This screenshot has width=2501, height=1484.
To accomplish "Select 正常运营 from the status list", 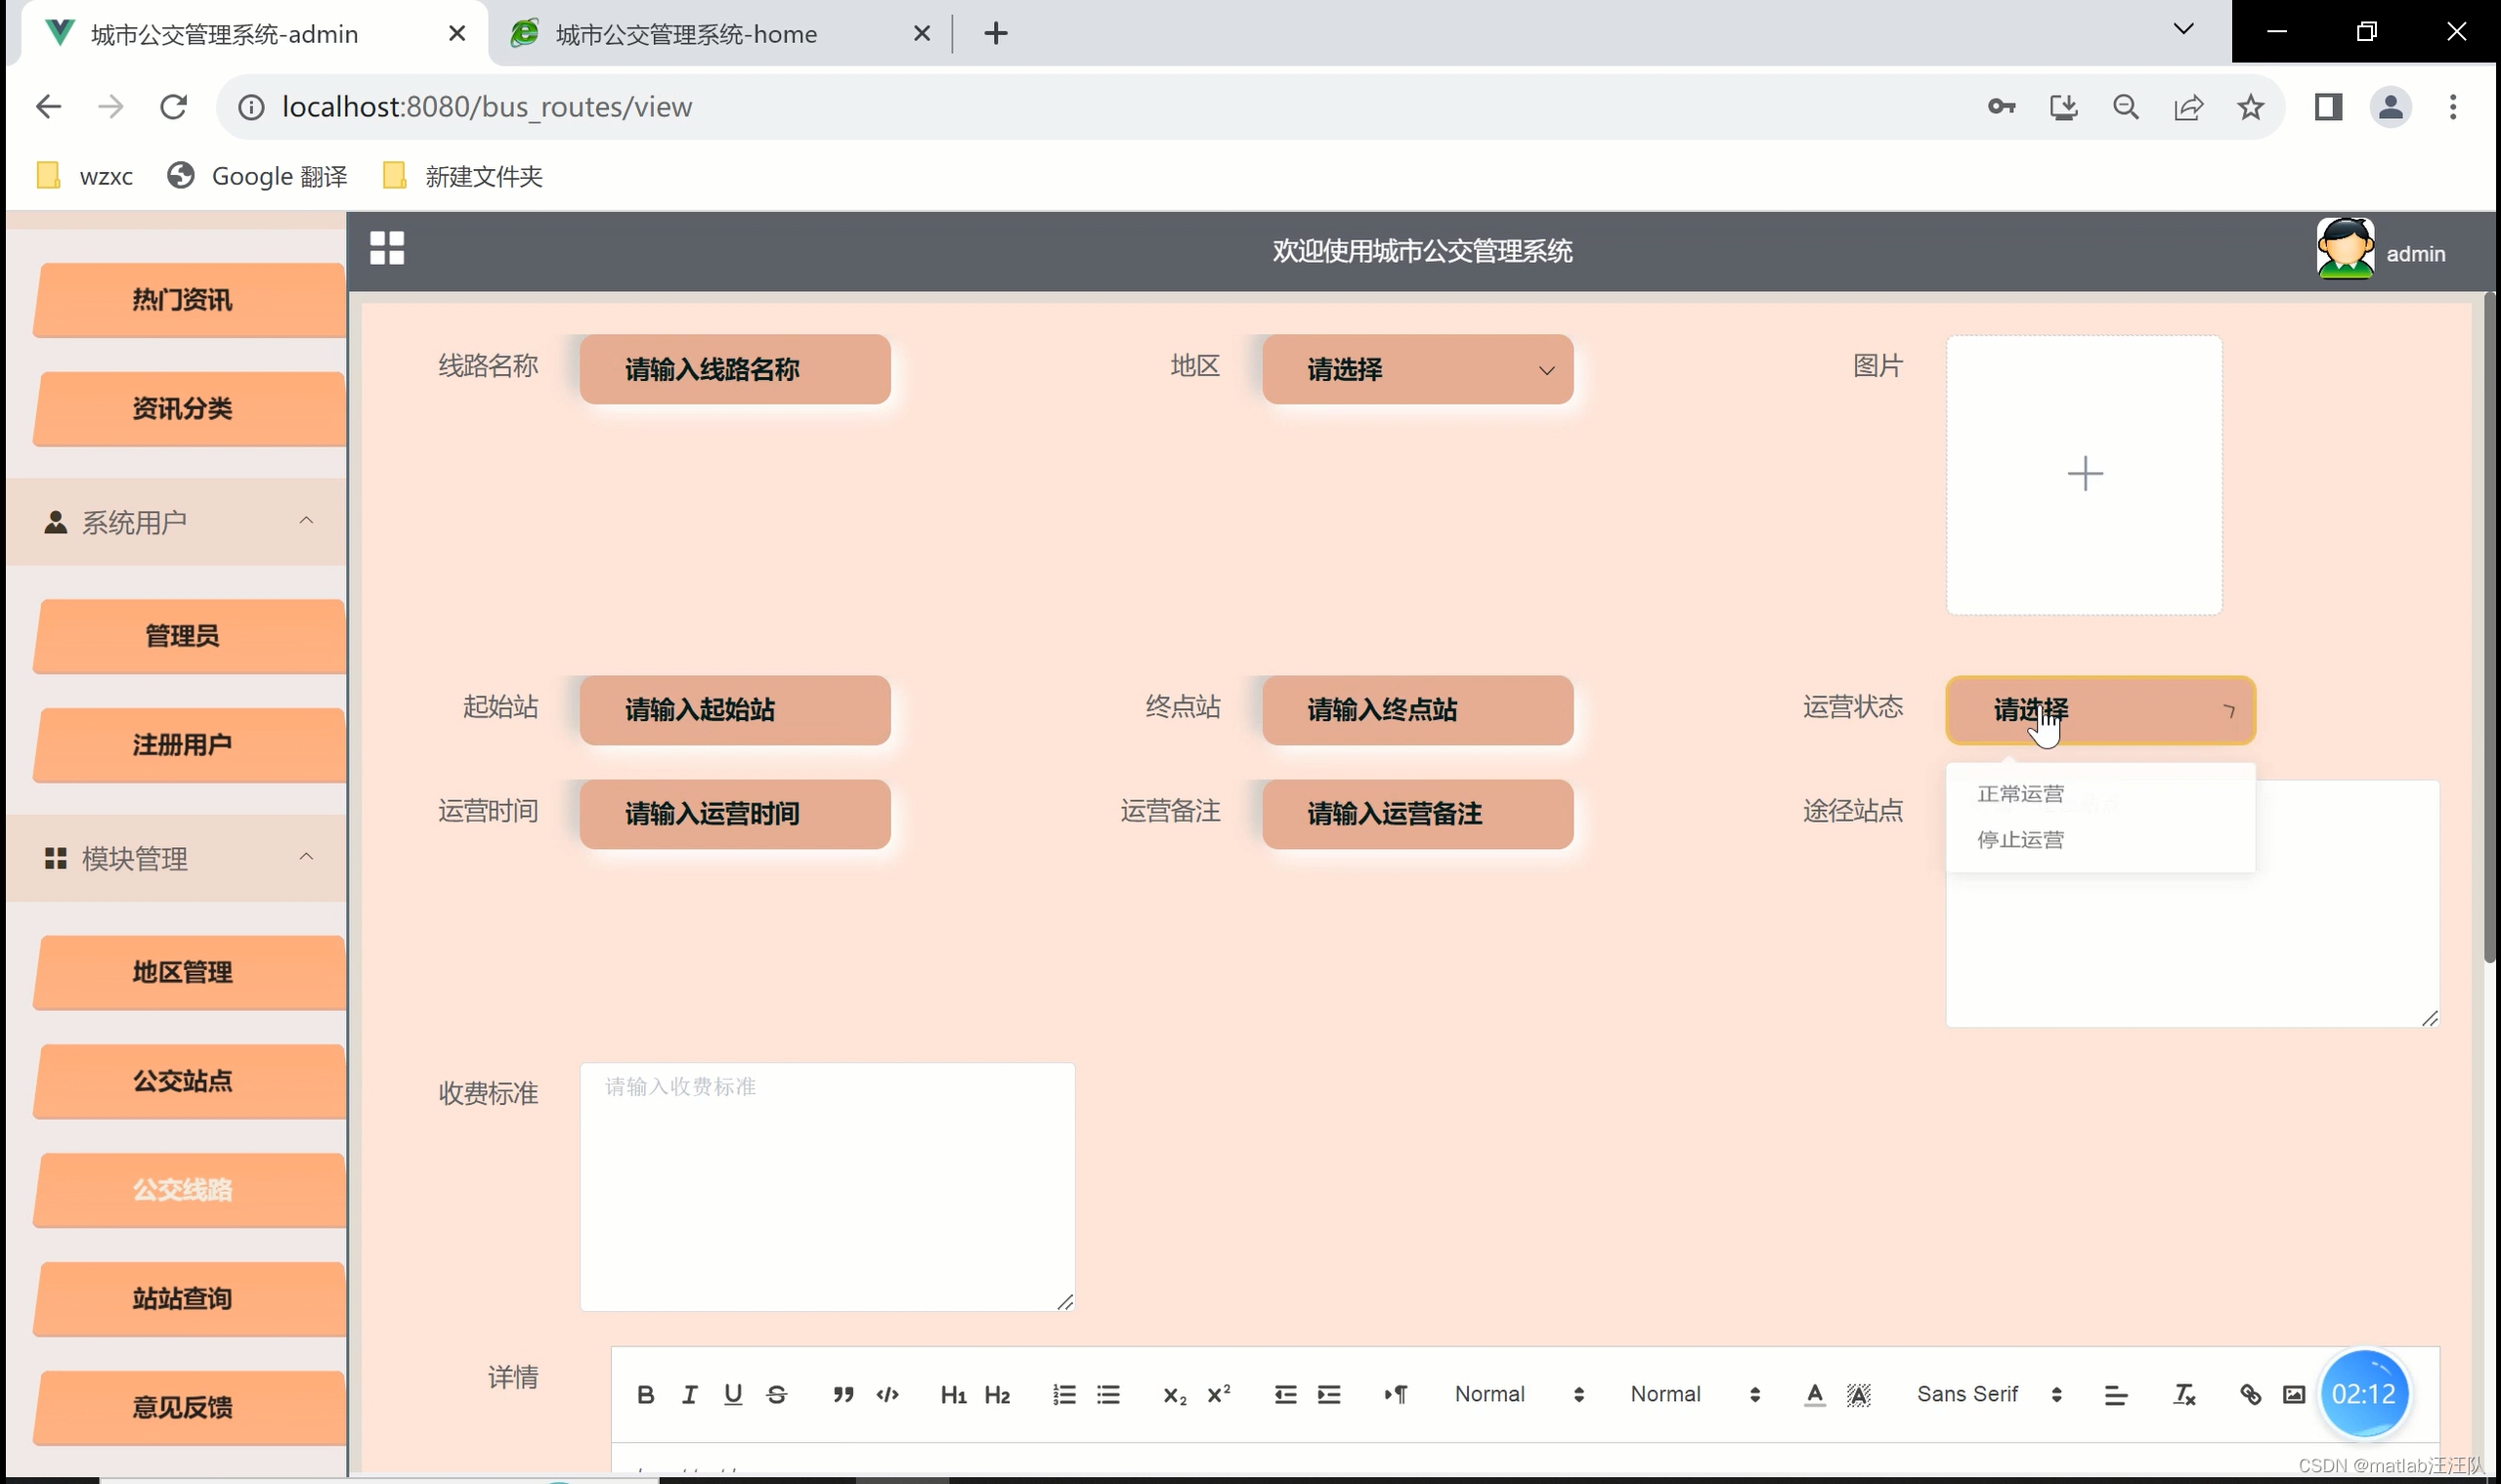I will [2020, 794].
